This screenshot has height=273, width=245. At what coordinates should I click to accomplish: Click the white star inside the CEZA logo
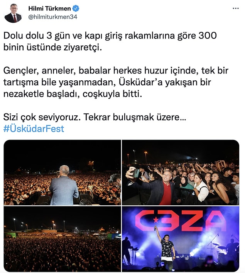[156, 220]
